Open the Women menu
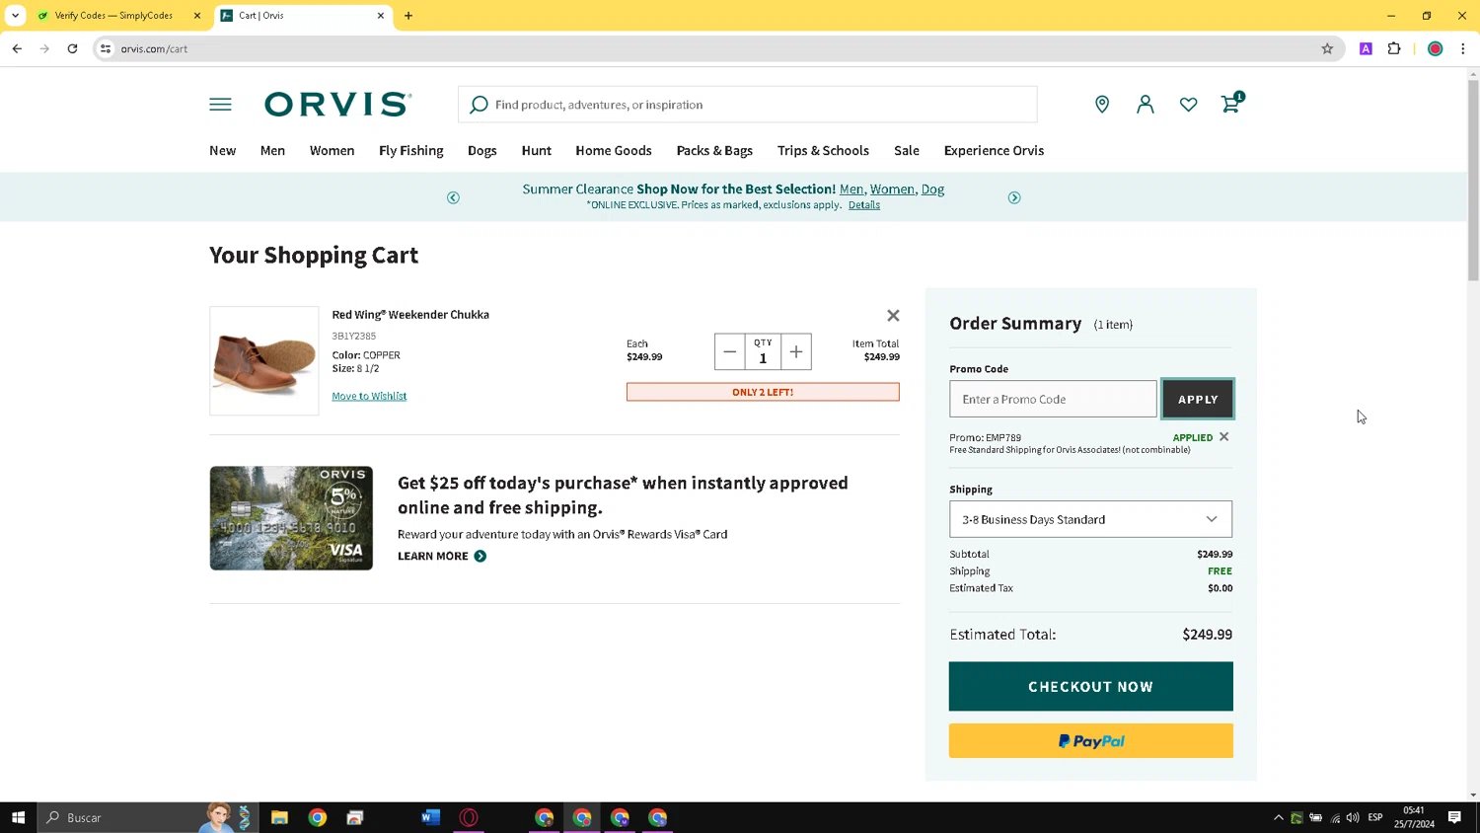The height and width of the screenshot is (833, 1480). click(332, 151)
